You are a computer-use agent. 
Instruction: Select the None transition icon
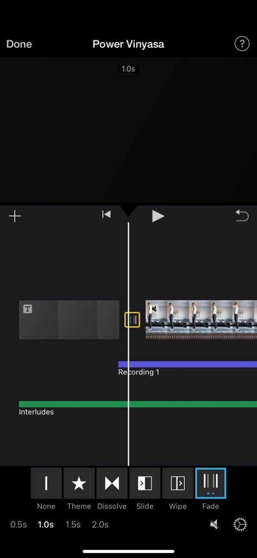[x=46, y=483]
